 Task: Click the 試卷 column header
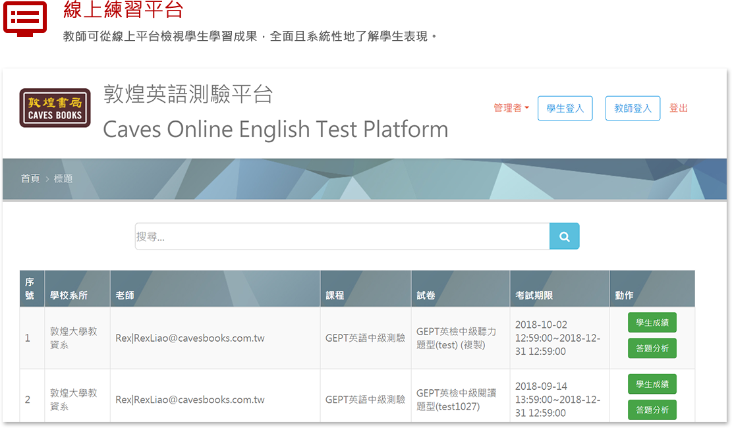461,288
